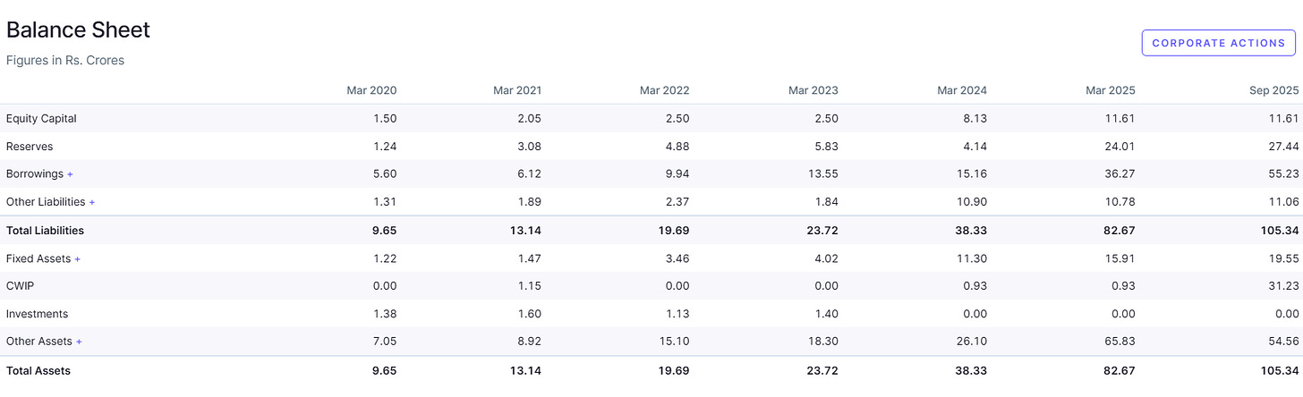Click the Mar 2021 column header
The height and width of the screenshot is (397, 1303).
click(x=517, y=90)
